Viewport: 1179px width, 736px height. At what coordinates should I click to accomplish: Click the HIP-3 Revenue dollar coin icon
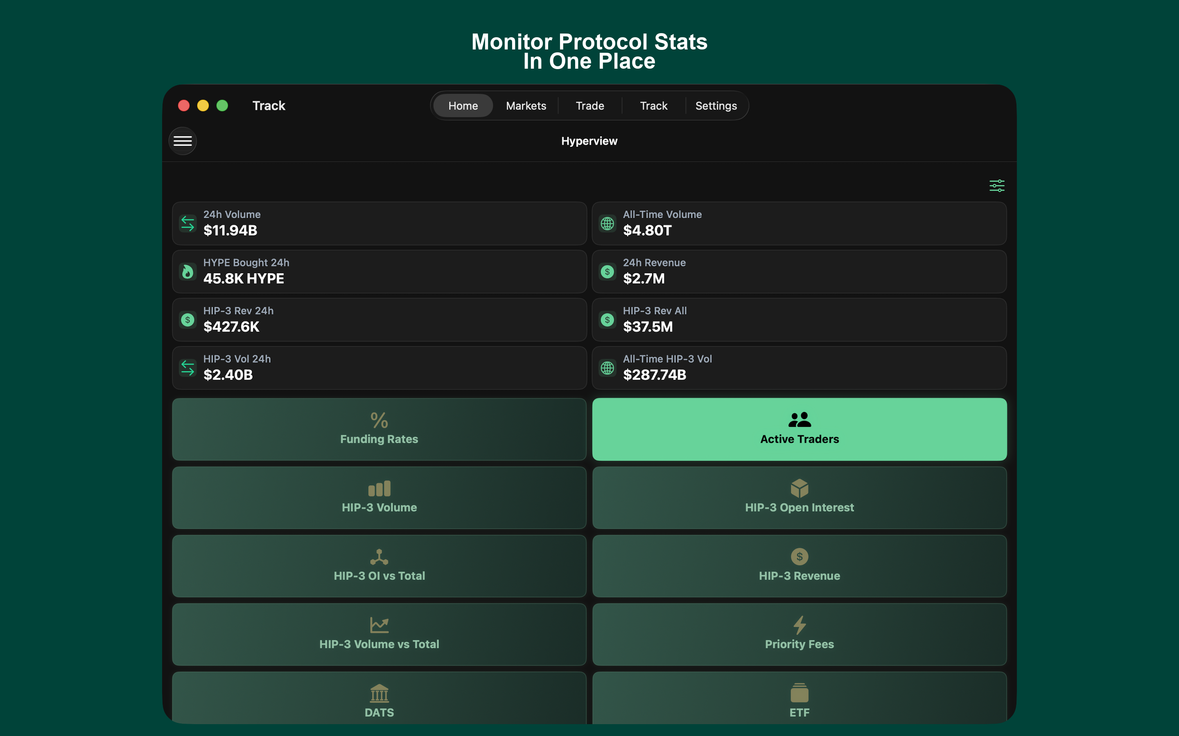pos(800,556)
